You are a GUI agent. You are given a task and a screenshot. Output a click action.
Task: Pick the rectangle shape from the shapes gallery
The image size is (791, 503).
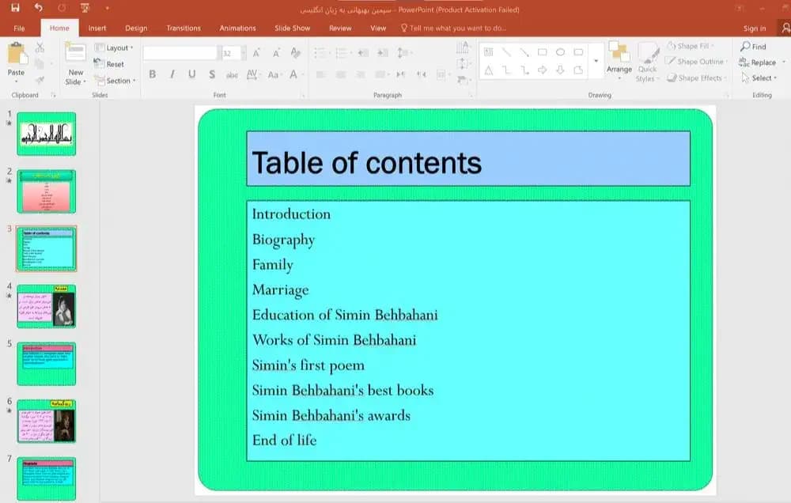[x=543, y=52]
